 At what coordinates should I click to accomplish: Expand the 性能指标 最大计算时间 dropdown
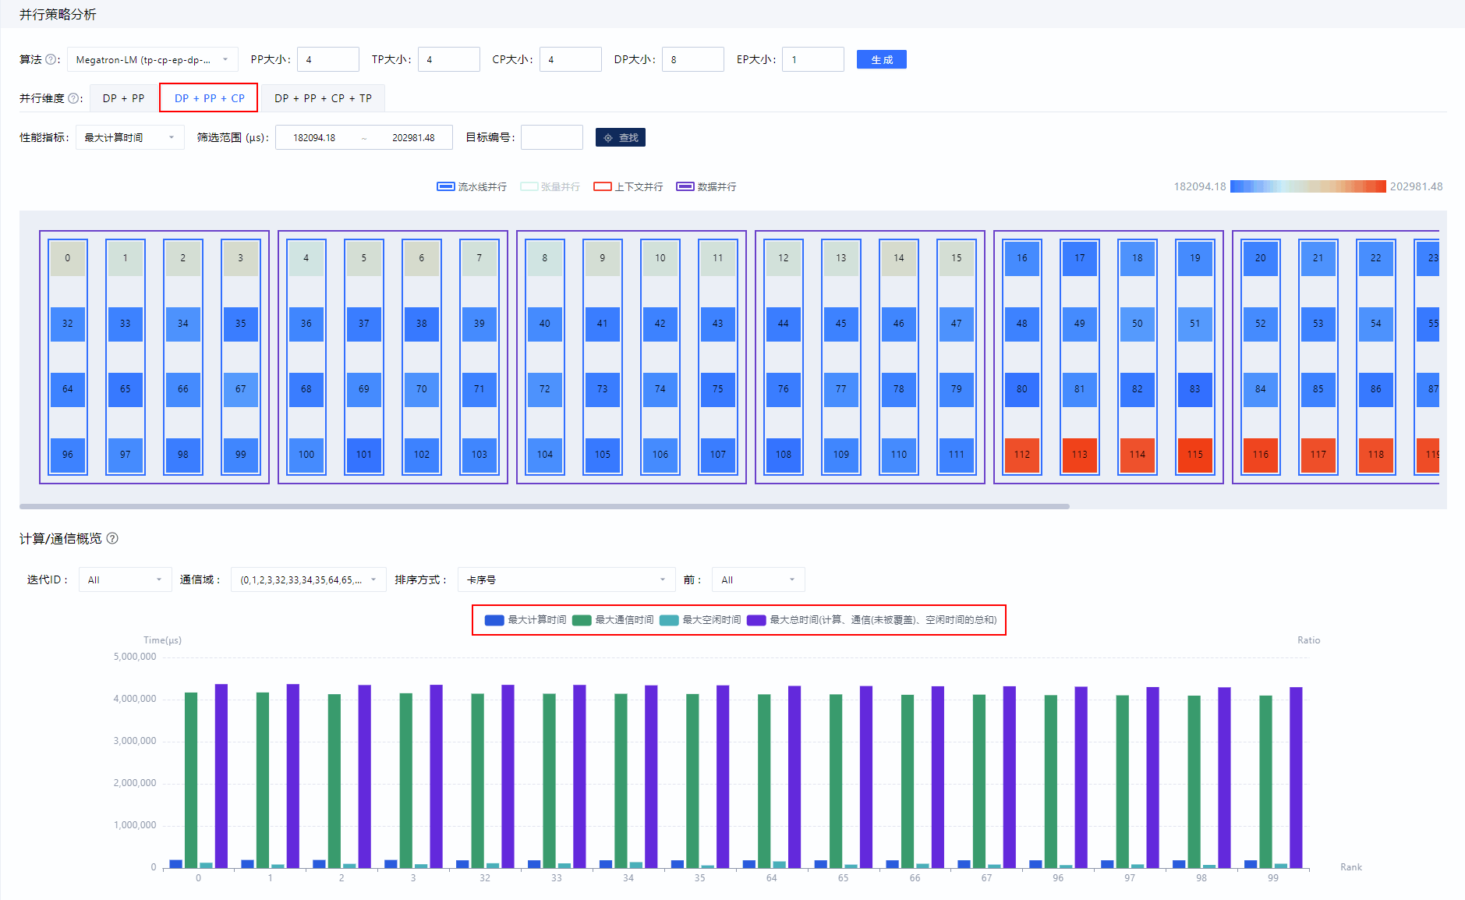pyautogui.click(x=130, y=137)
